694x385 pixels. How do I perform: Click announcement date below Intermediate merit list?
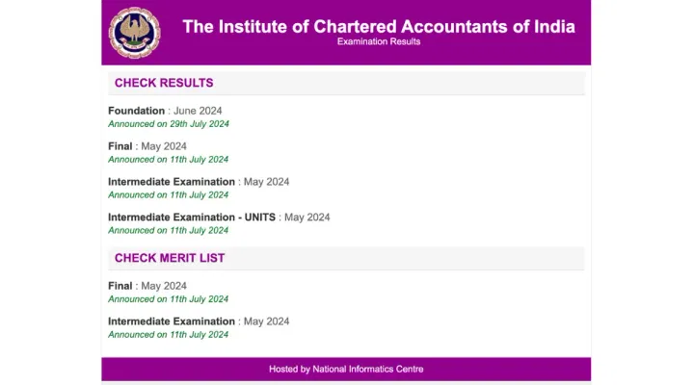click(168, 335)
